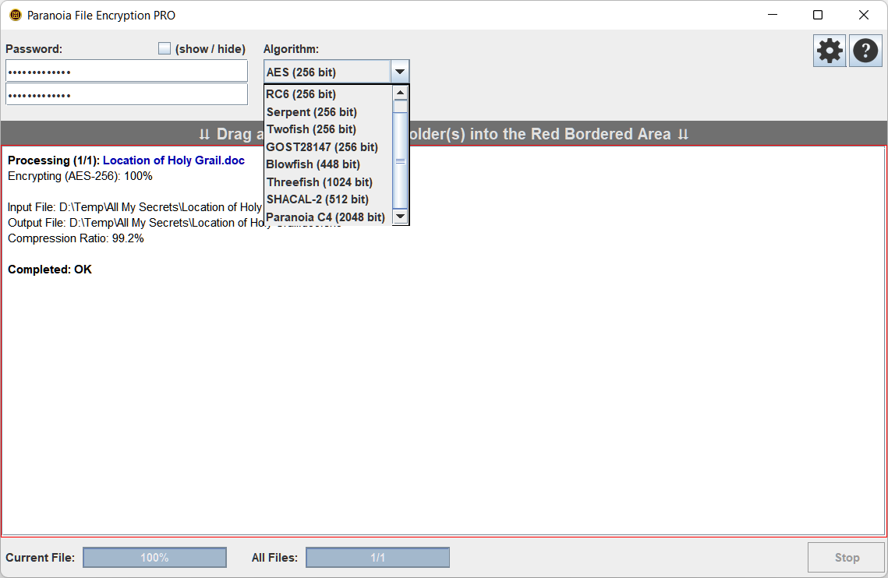Screen dimensions: 888x578
Task: Toggle the show / hide password checkbox
Action: 165,48
